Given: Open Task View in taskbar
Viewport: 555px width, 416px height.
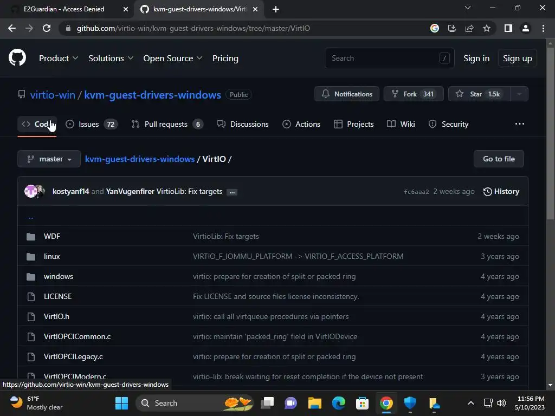Looking at the screenshot, I should 267,403.
